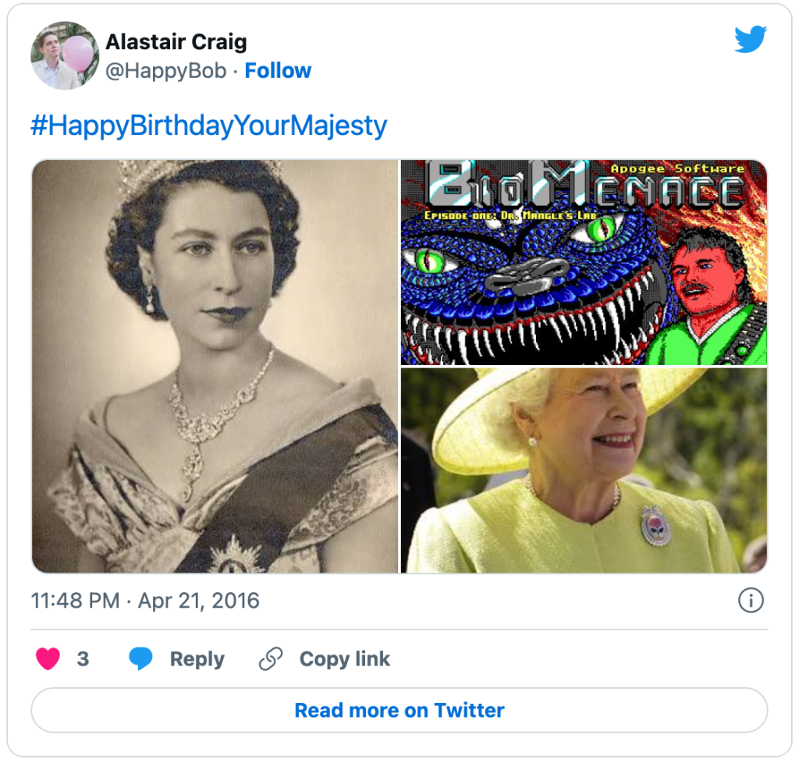
Task: Open the sepia tiara portrait photo
Action: tap(215, 367)
